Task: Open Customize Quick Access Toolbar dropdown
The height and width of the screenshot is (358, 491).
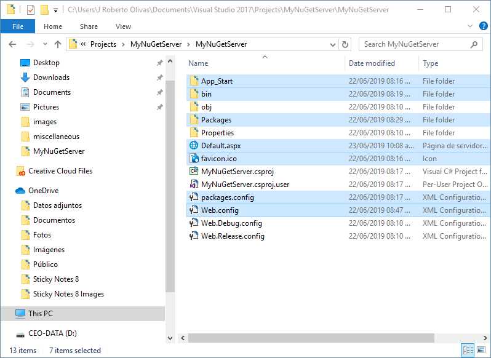Action: [x=55, y=10]
